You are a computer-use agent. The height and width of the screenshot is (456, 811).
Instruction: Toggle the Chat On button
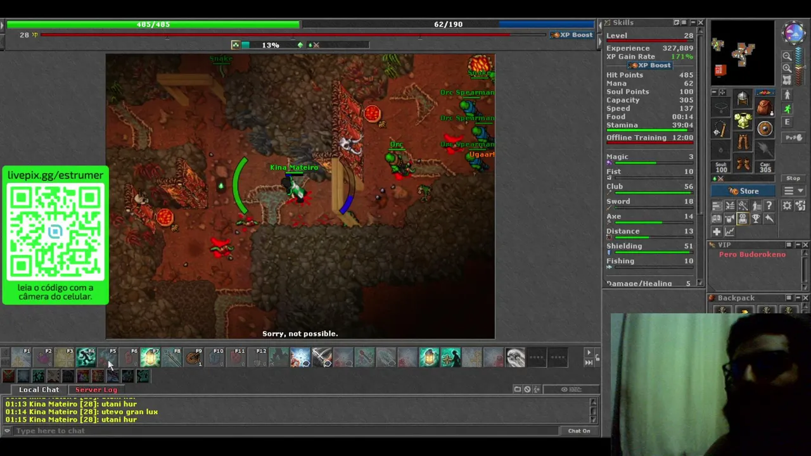point(578,431)
